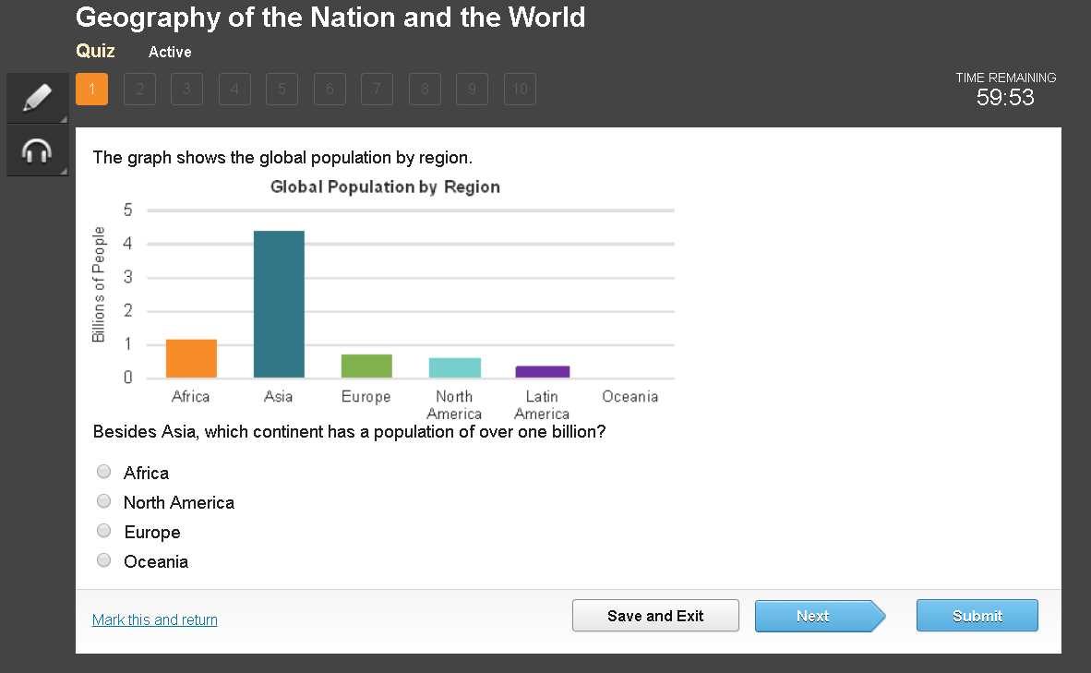Viewport: 1091px width, 673px height.
Task: Jump to question 2 box
Action: 139,89
